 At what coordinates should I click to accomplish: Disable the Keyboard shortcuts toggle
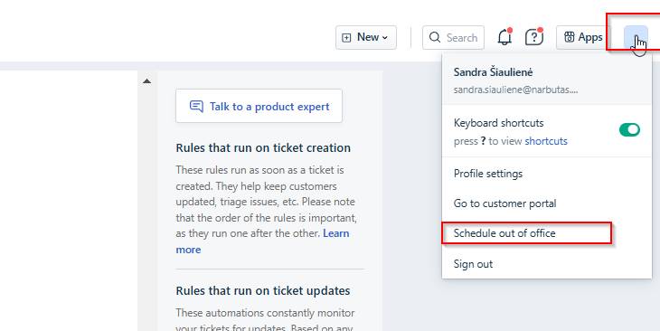tap(629, 129)
